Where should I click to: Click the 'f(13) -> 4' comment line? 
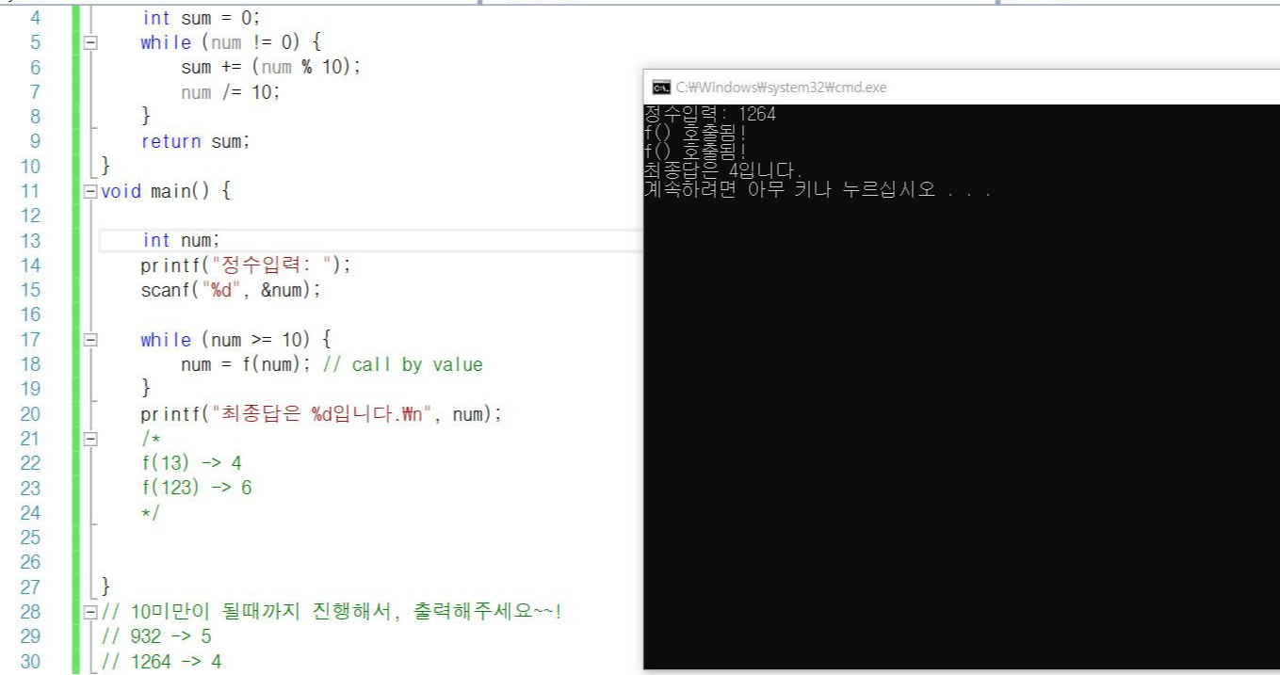191,463
